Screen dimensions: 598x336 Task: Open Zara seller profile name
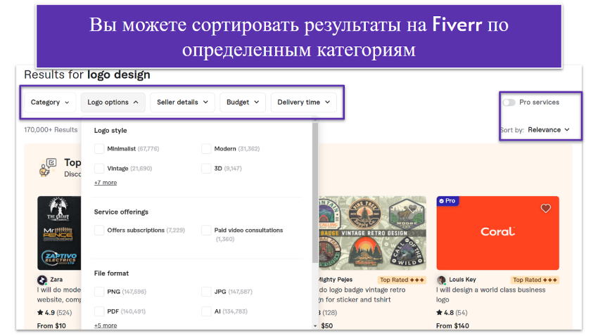pos(56,280)
